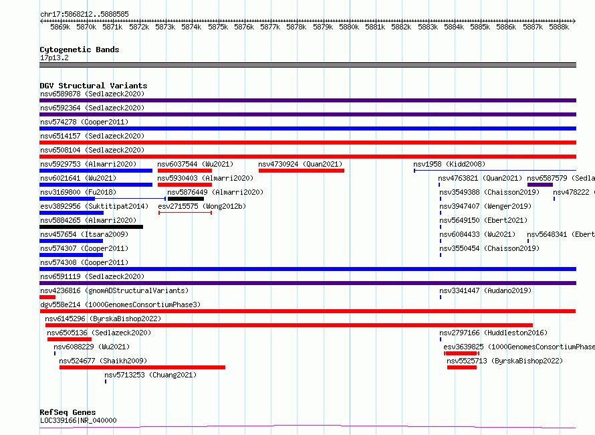Open nsv524677 (Shaikh2009) variant
This screenshot has height=435, width=595.
(103, 361)
